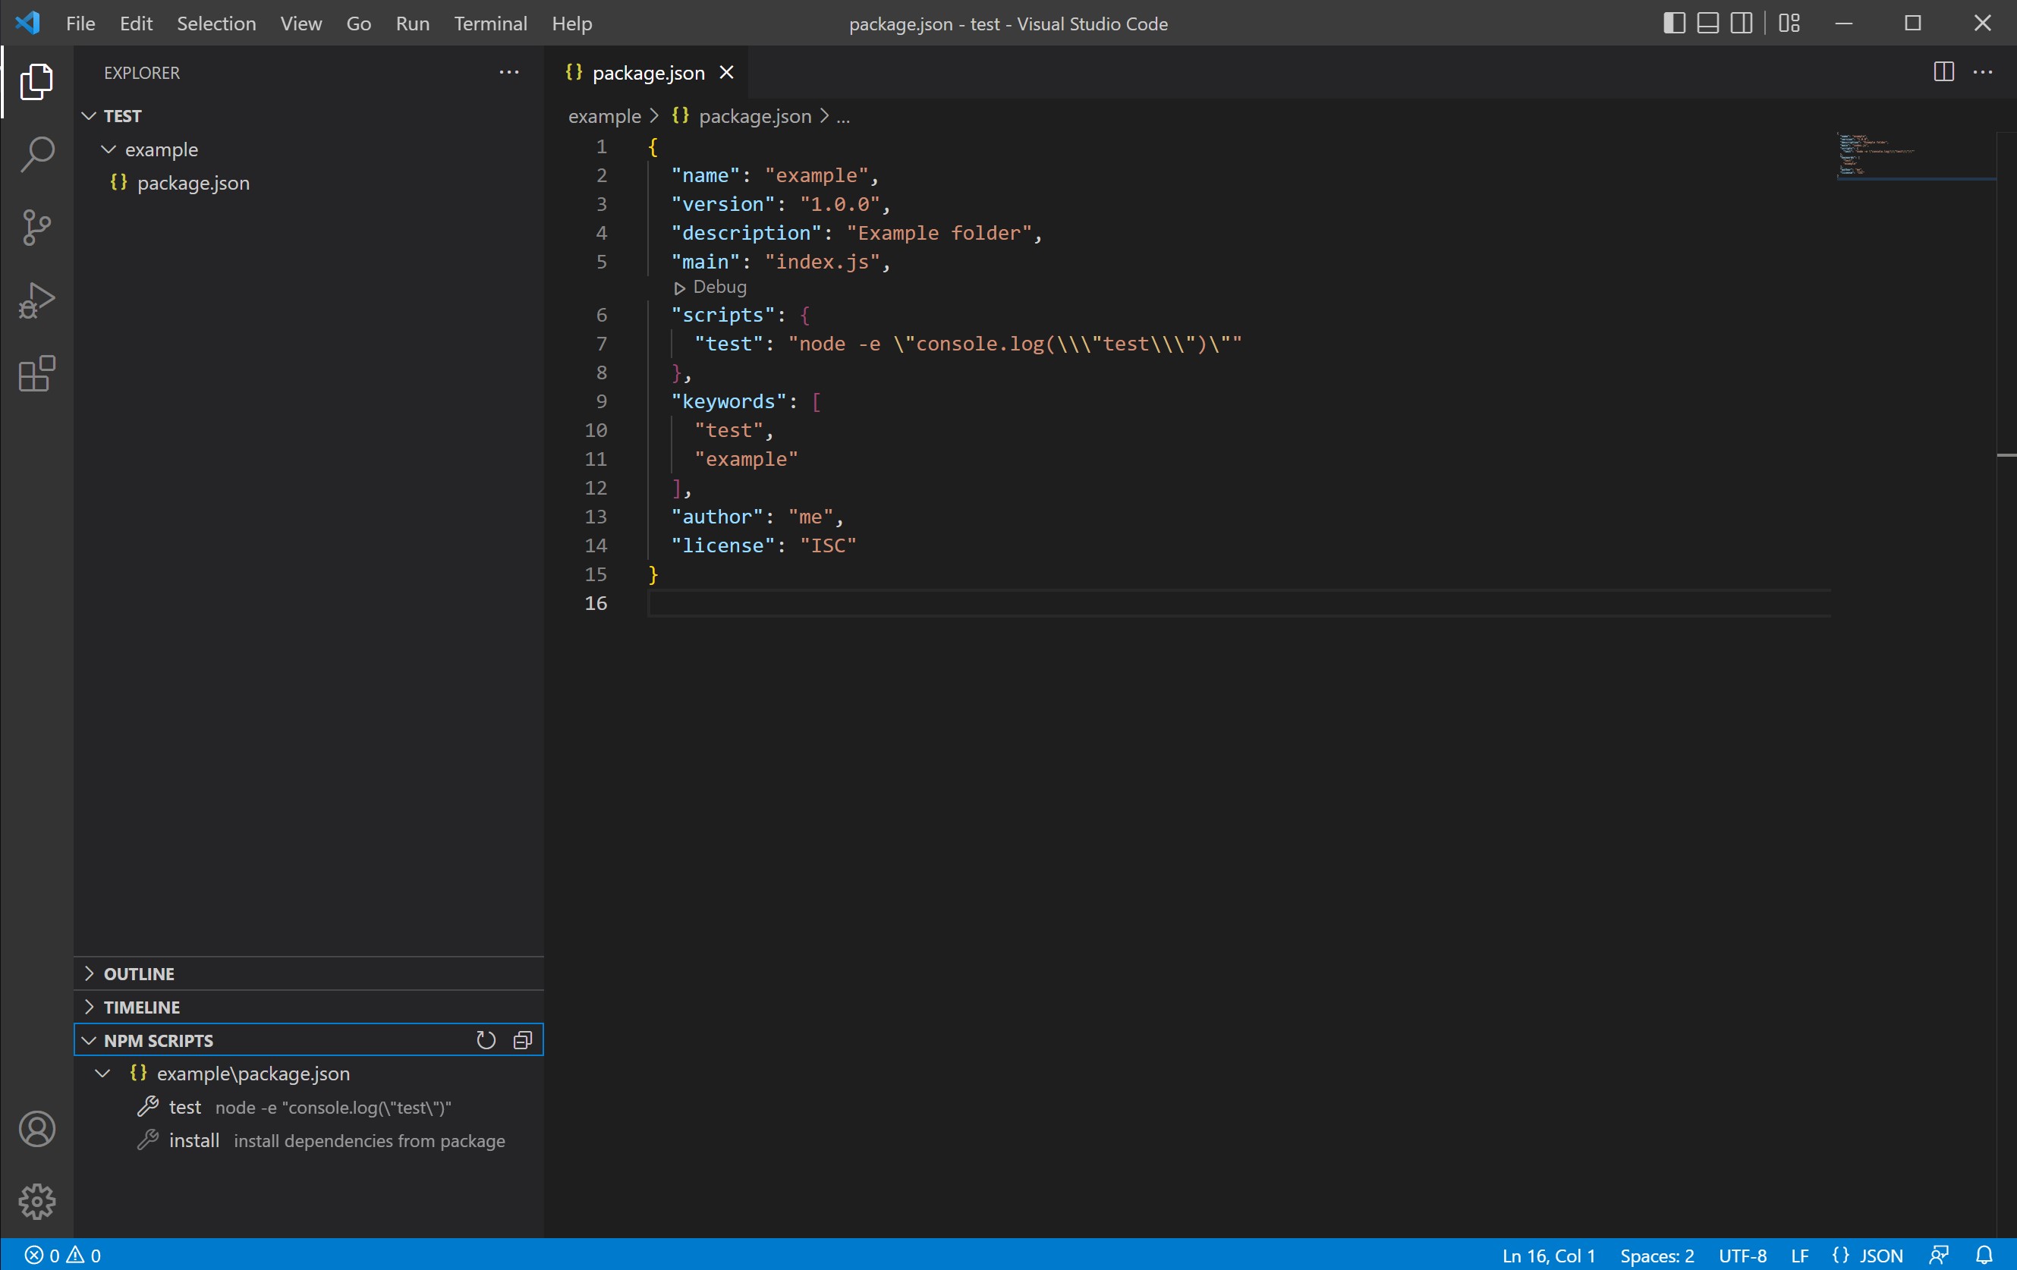Image resolution: width=2017 pixels, height=1270 pixels.
Task: Refresh the NPM Scripts view
Action: pos(485,1040)
